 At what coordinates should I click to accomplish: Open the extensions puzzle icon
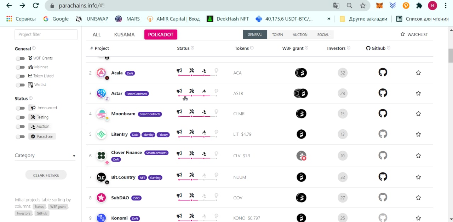(x=419, y=6)
